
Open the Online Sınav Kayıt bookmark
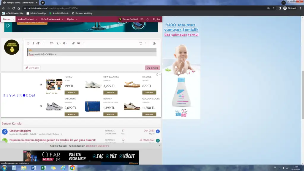tap(37, 13)
